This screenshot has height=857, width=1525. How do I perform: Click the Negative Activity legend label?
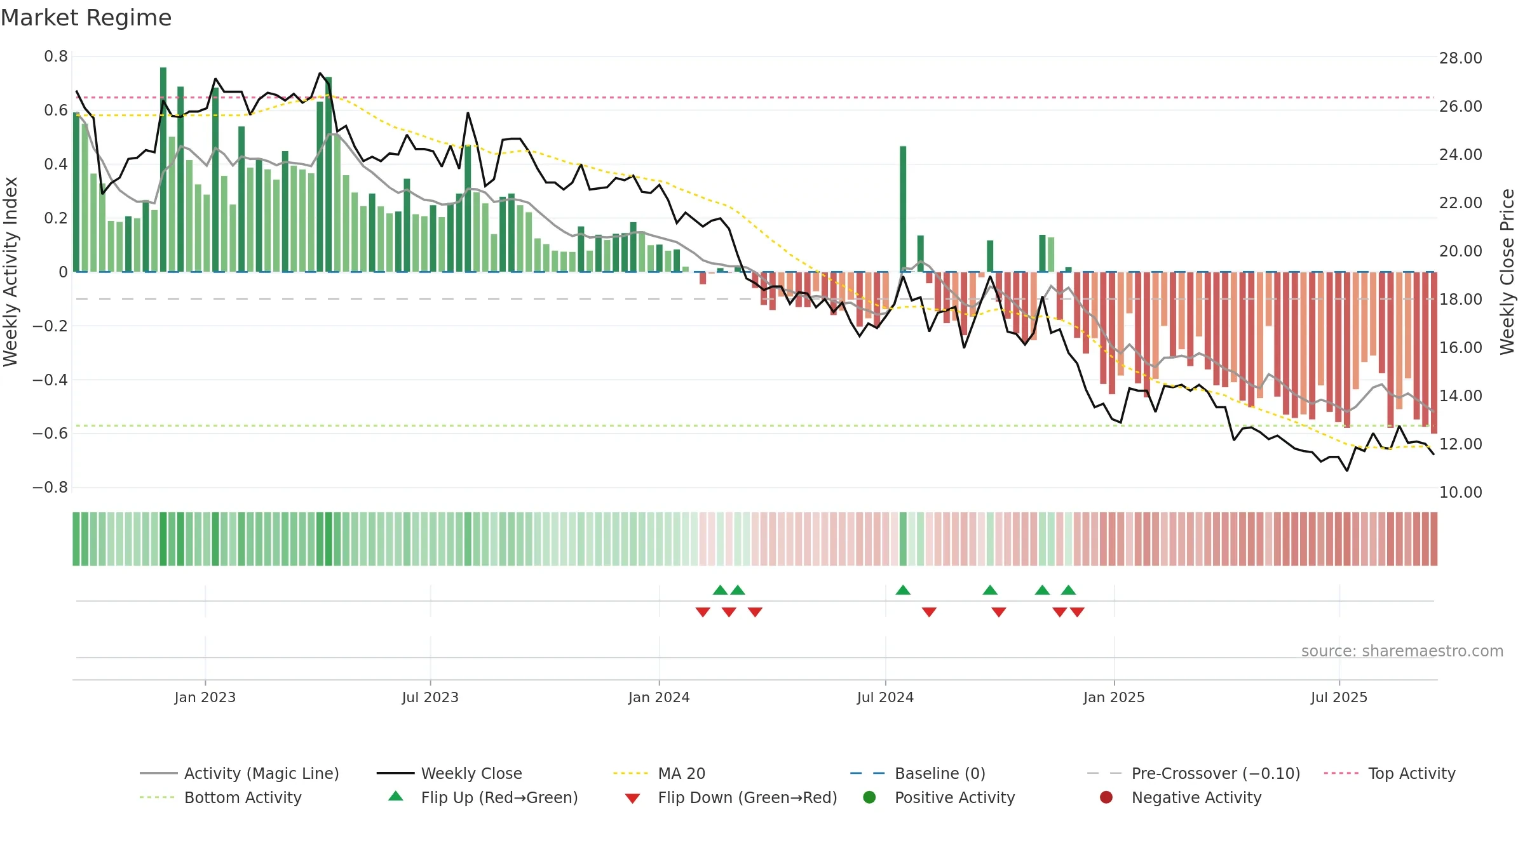[x=1196, y=797]
